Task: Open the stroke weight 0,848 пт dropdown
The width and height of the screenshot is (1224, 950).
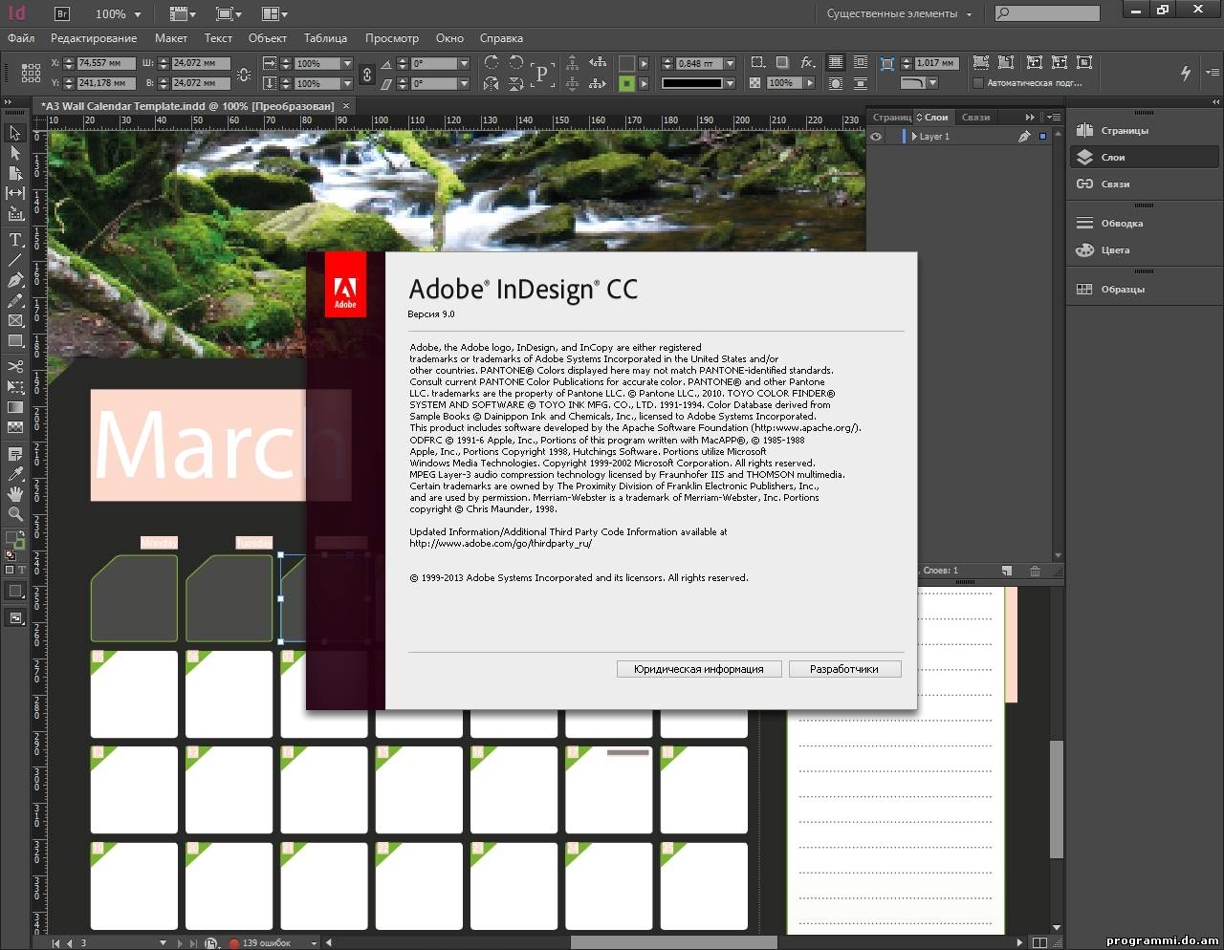Action: click(x=730, y=64)
